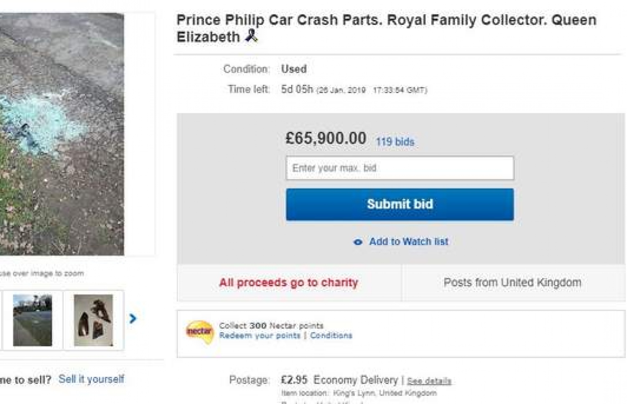Open the 119 bids history link
The width and height of the screenshot is (627, 404).
pos(395,142)
